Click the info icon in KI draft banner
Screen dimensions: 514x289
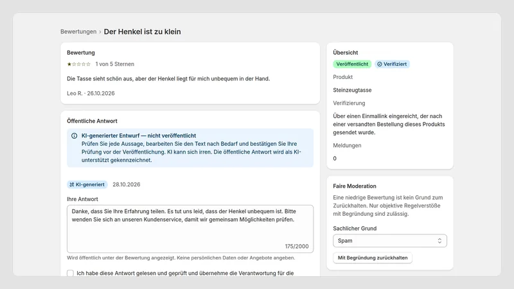(x=75, y=136)
